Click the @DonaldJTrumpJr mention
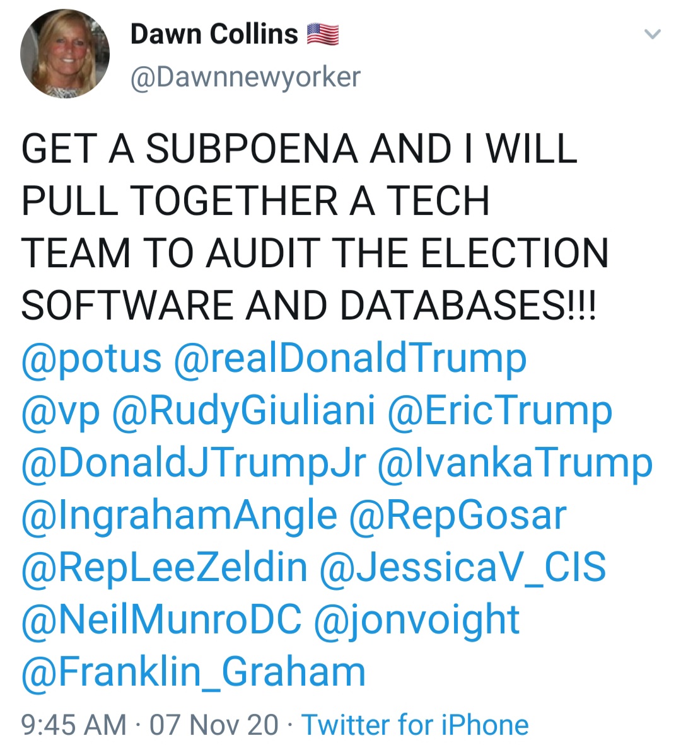This screenshot has height=750, width=681. pyautogui.click(x=194, y=463)
